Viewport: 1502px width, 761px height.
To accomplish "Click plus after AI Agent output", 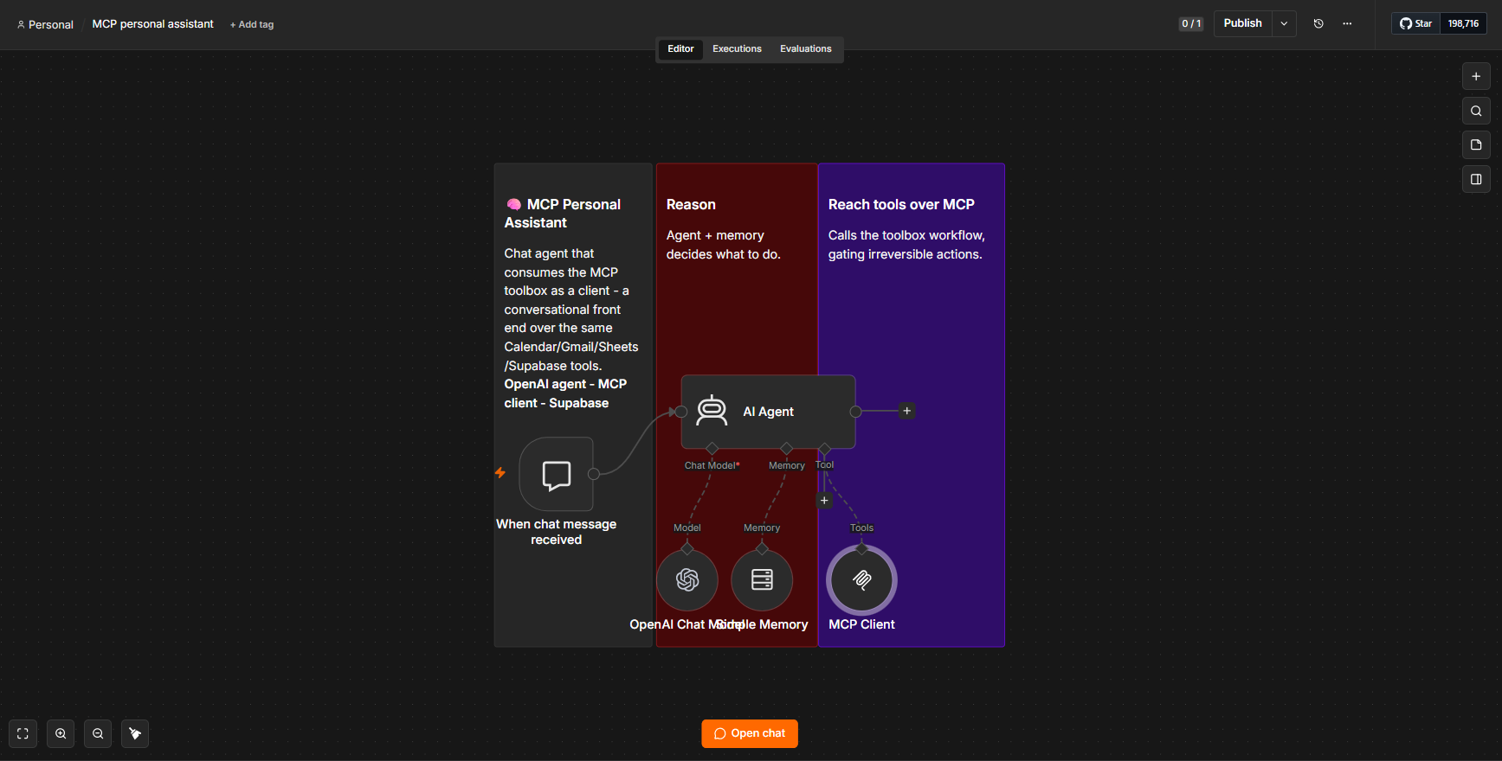I will click(x=907, y=411).
